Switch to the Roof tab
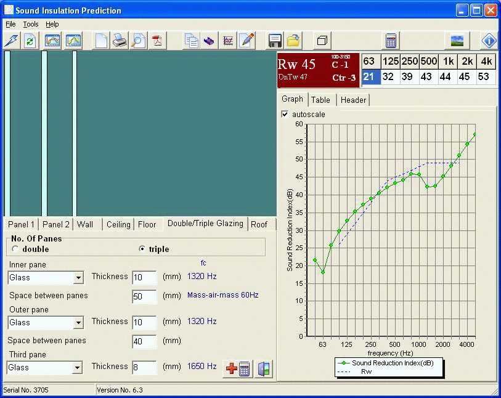501x398 pixels. 259,224
